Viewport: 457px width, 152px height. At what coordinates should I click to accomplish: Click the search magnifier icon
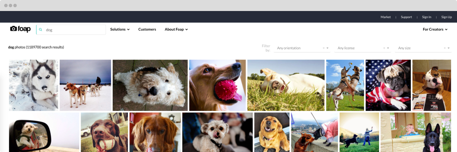[41, 29]
